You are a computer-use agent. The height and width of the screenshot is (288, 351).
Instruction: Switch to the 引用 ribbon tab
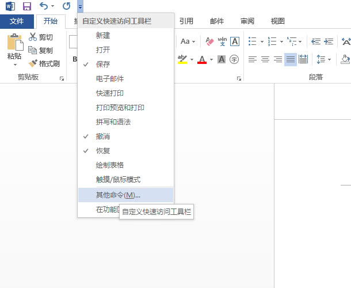[186, 21]
